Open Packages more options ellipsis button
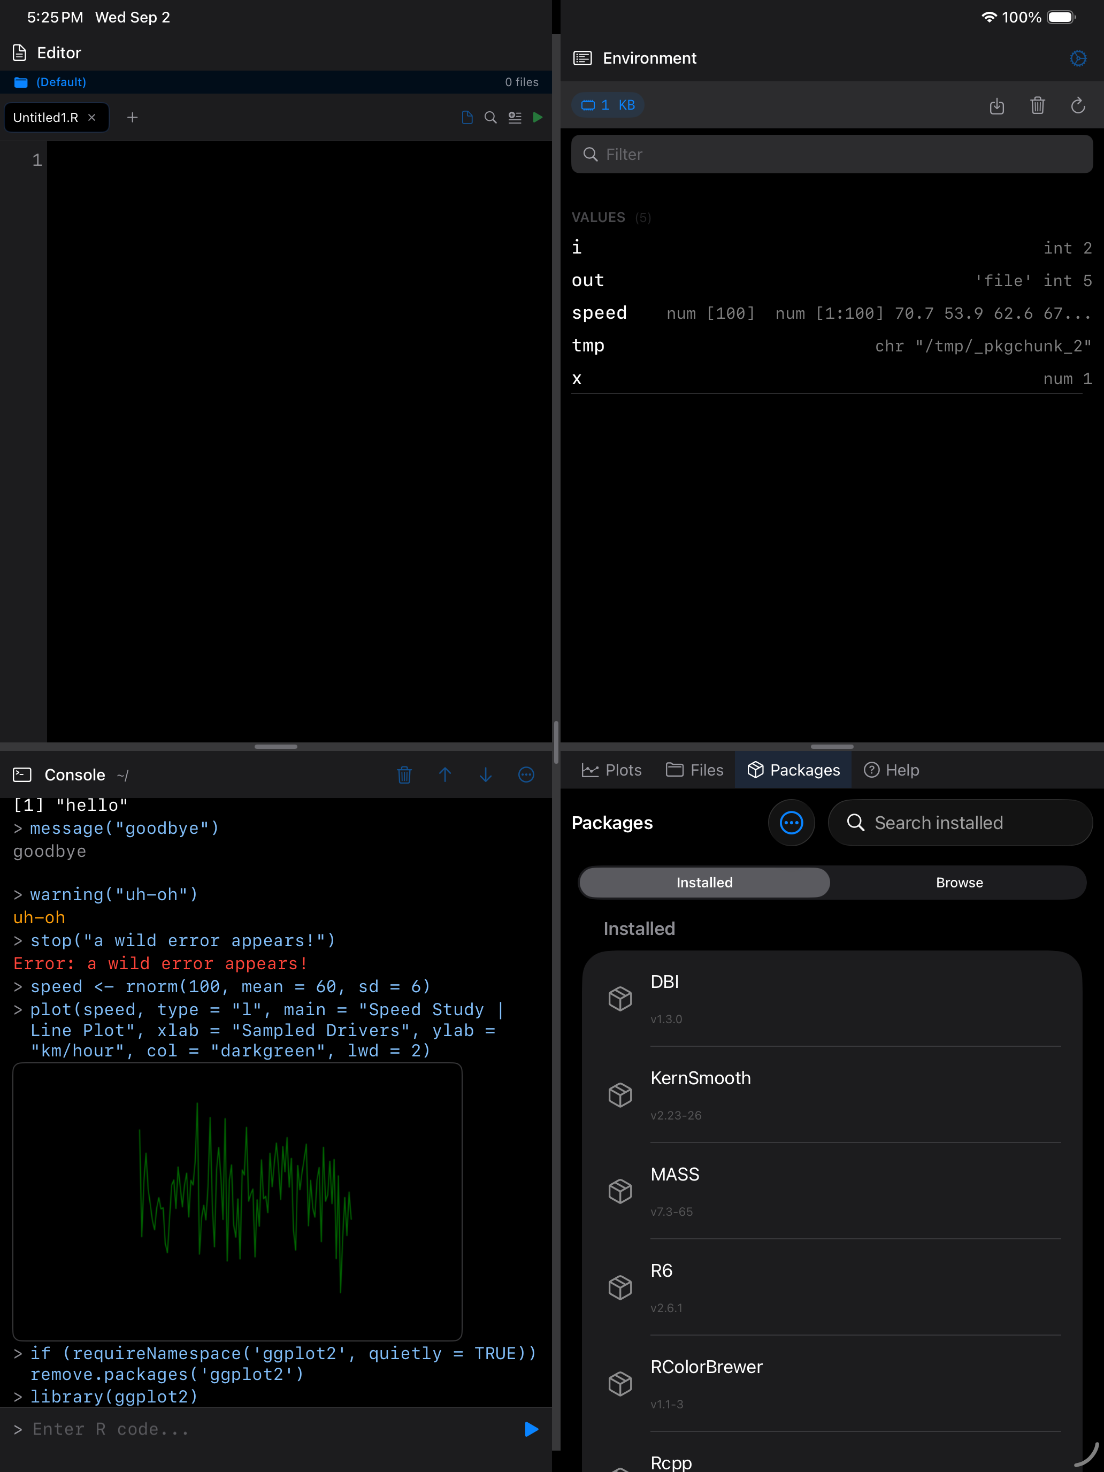Image resolution: width=1104 pixels, height=1472 pixels. click(791, 823)
